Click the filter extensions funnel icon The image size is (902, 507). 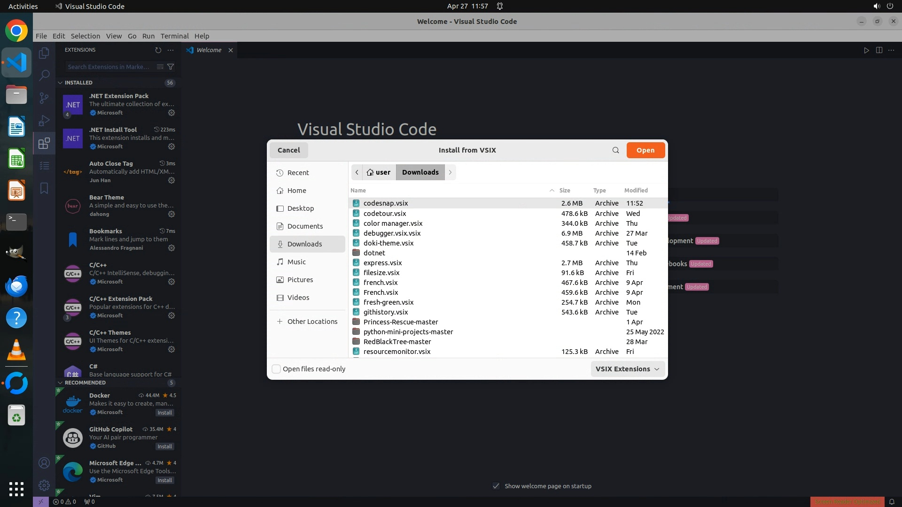click(x=171, y=67)
